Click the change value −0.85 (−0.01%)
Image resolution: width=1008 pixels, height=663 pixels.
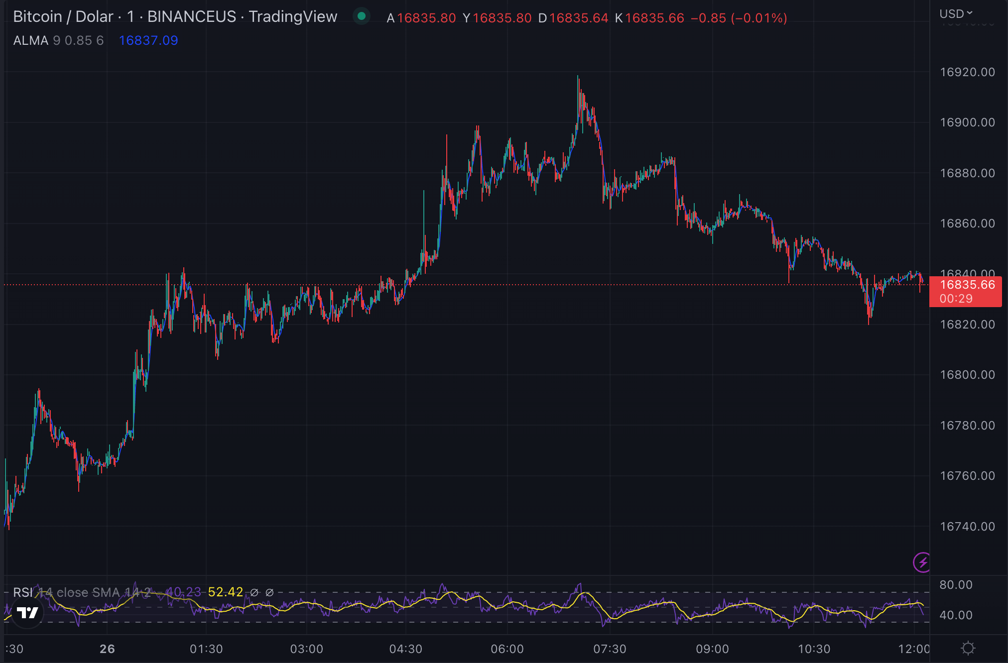[739, 18]
